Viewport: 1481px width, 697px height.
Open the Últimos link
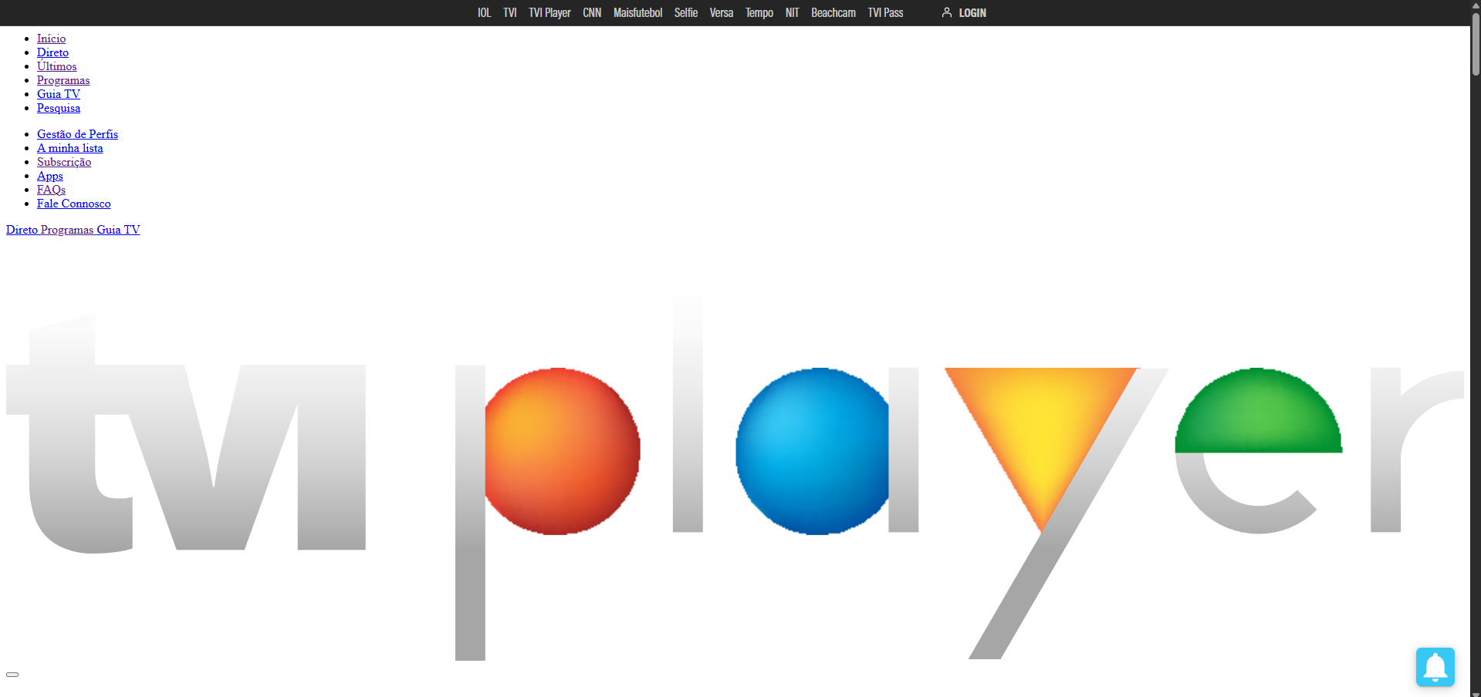[x=57, y=66]
